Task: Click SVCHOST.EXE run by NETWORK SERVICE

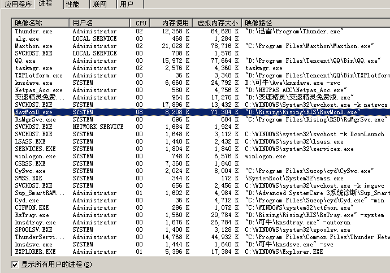Action: pyautogui.click(x=201, y=127)
